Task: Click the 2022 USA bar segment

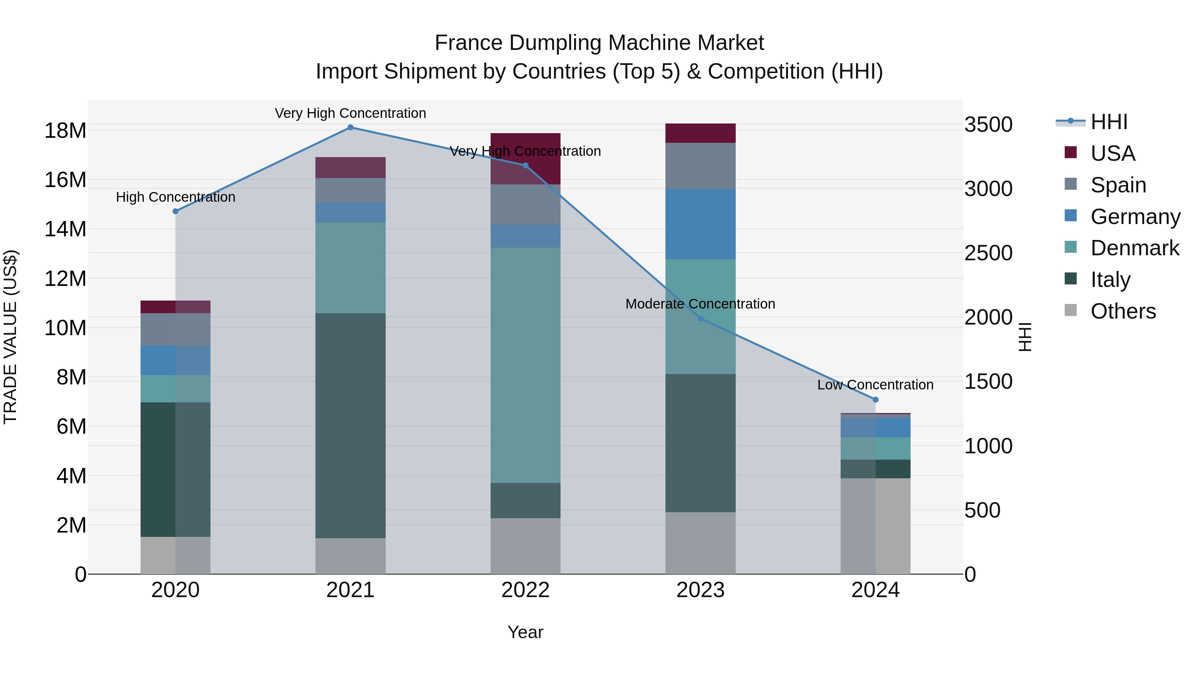Action: tap(526, 159)
